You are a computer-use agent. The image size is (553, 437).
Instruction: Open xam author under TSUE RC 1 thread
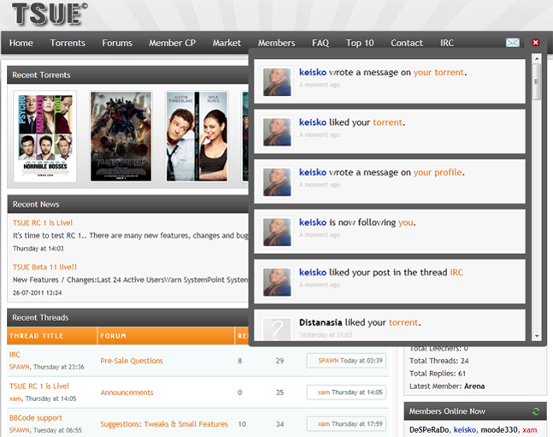(x=15, y=399)
